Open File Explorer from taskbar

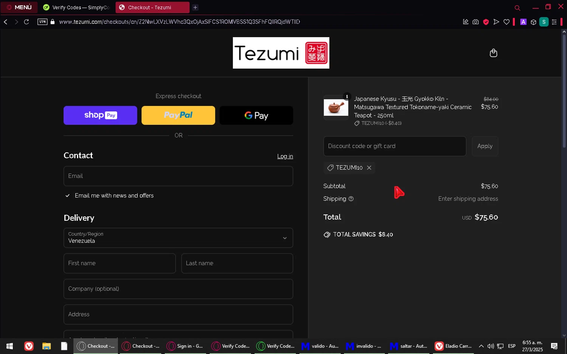[46, 346]
